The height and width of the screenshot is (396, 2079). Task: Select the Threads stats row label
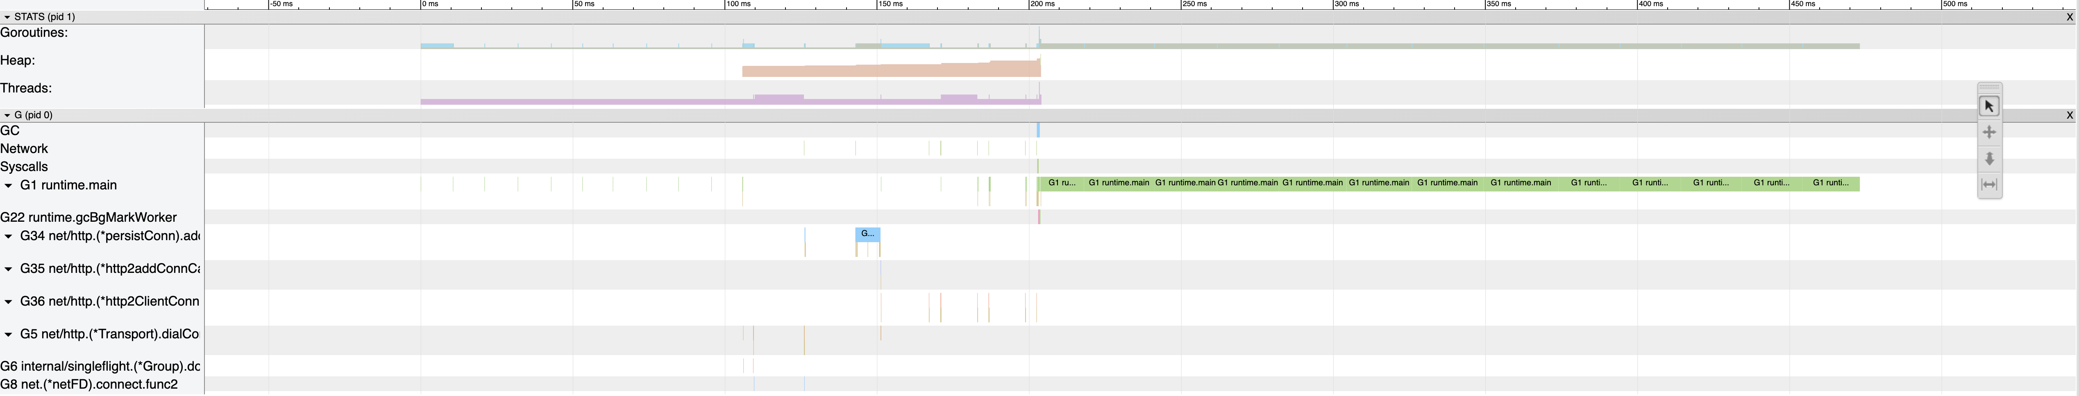(26, 88)
